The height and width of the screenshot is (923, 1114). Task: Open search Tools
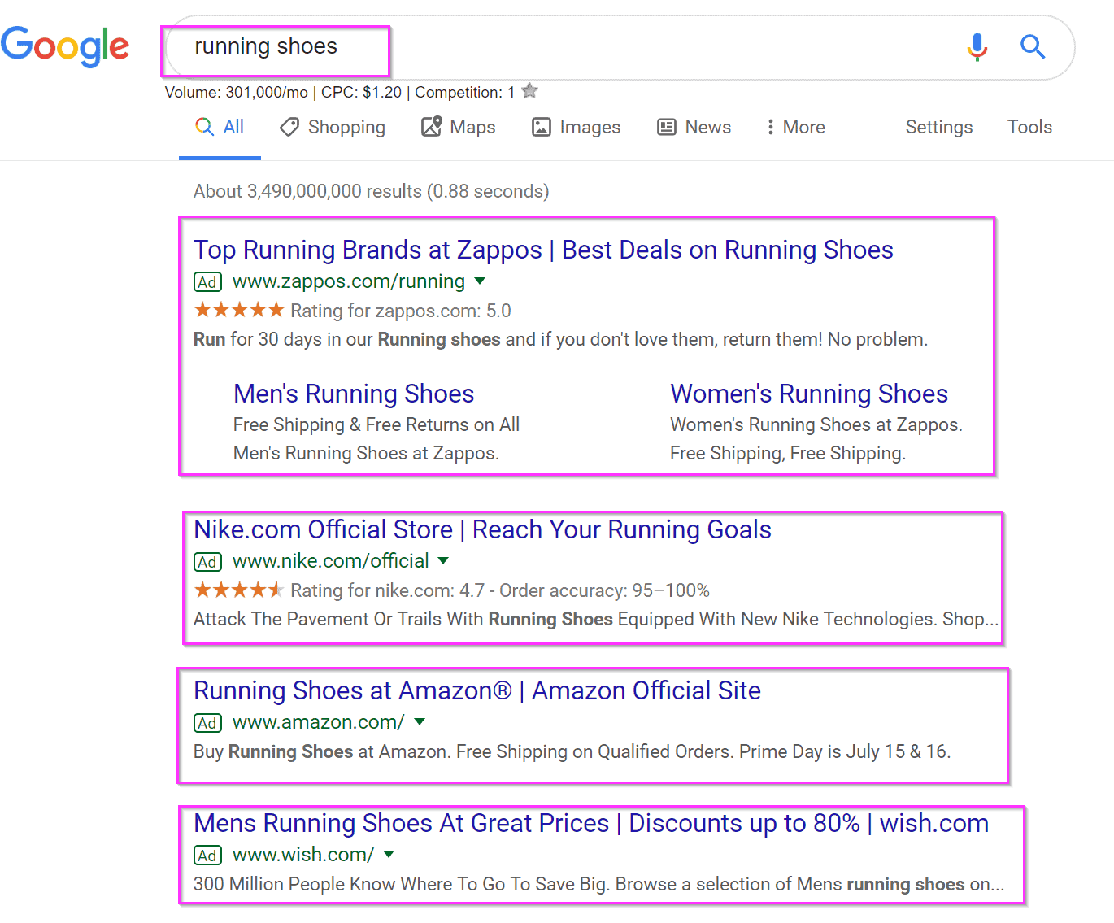point(1029,127)
